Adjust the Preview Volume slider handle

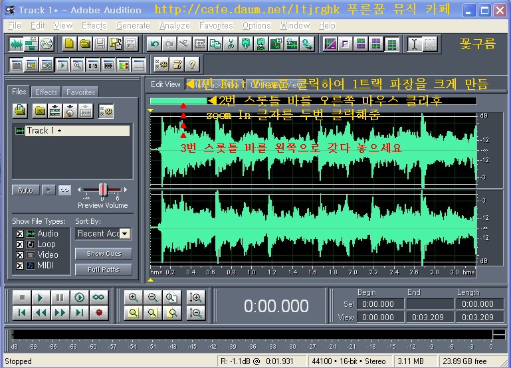[103, 189]
